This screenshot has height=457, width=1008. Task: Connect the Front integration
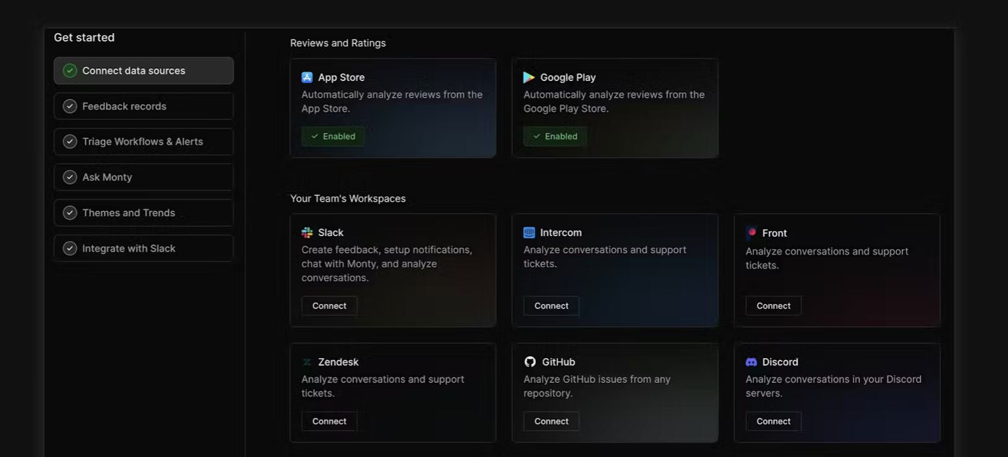pyautogui.click(x=773, y=306)
